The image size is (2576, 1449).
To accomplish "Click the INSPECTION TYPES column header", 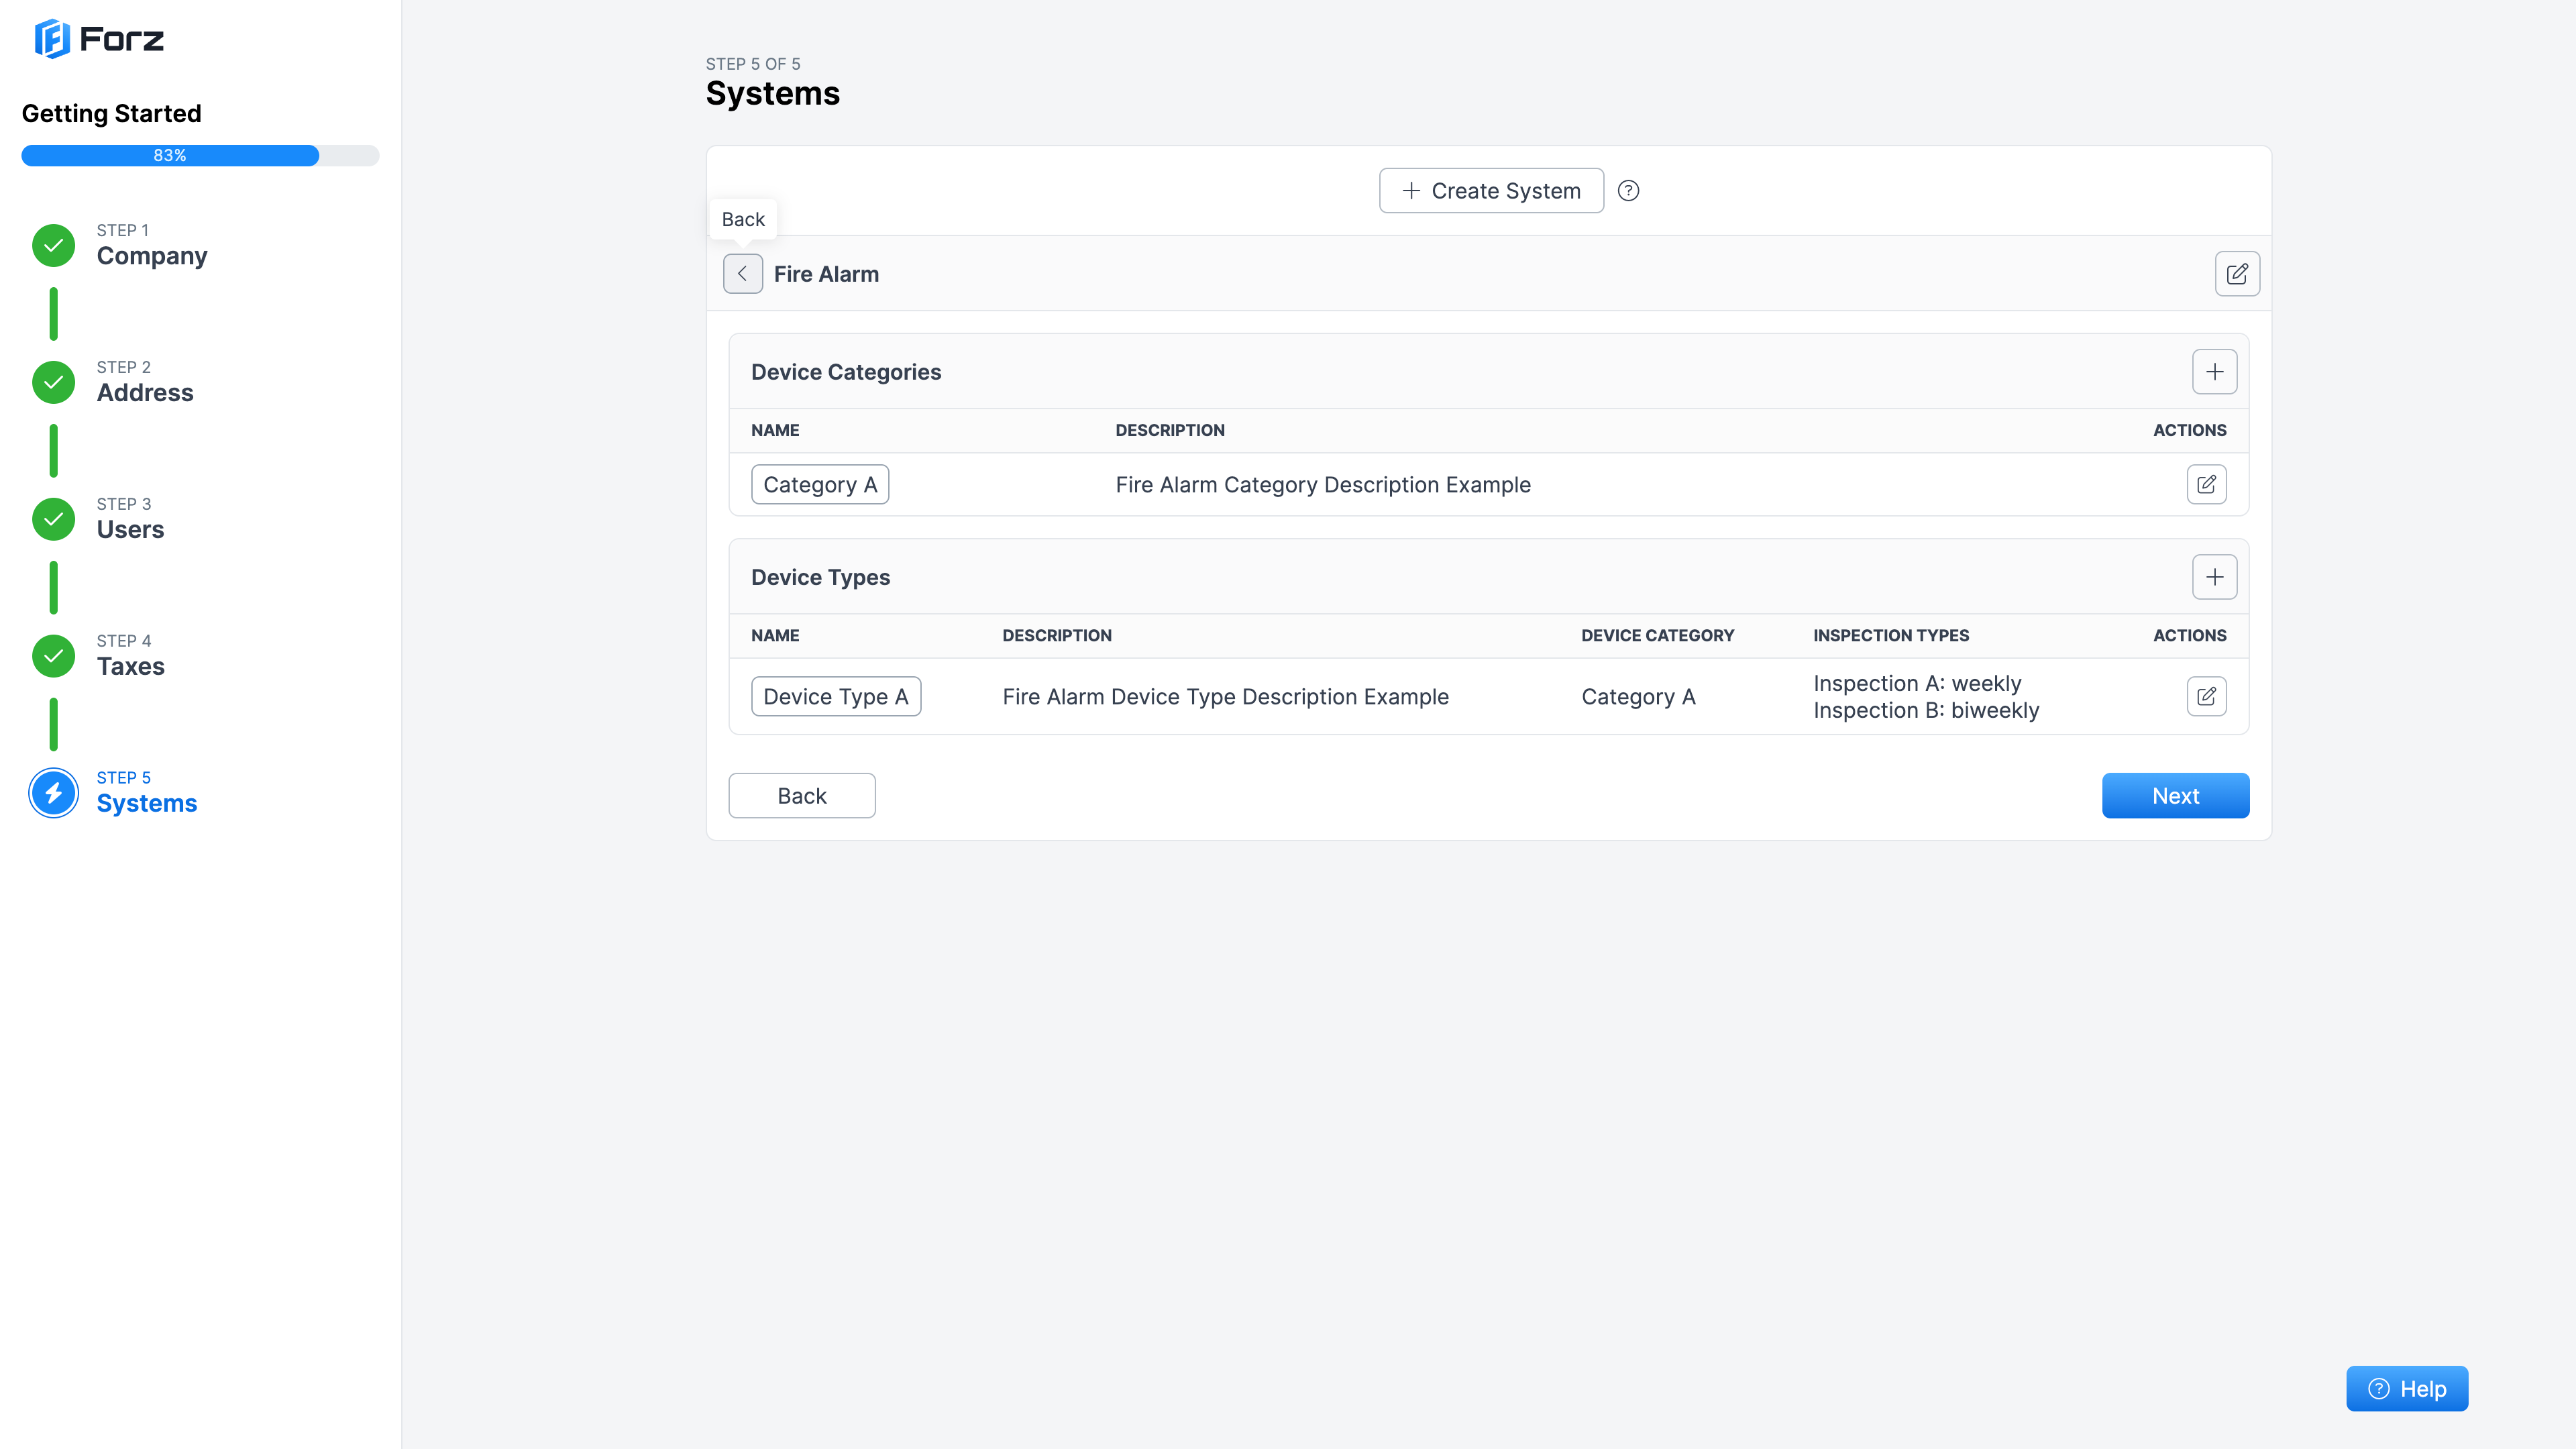I will (1891, 635).
